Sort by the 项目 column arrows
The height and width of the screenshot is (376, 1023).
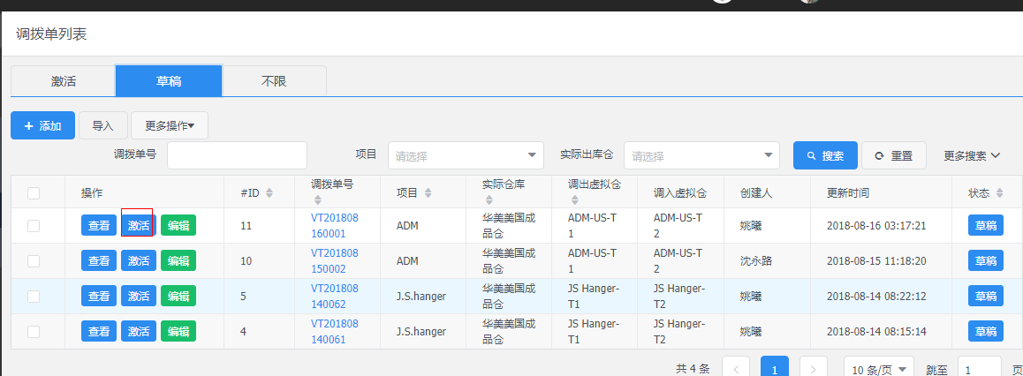[x=428, y=193]
